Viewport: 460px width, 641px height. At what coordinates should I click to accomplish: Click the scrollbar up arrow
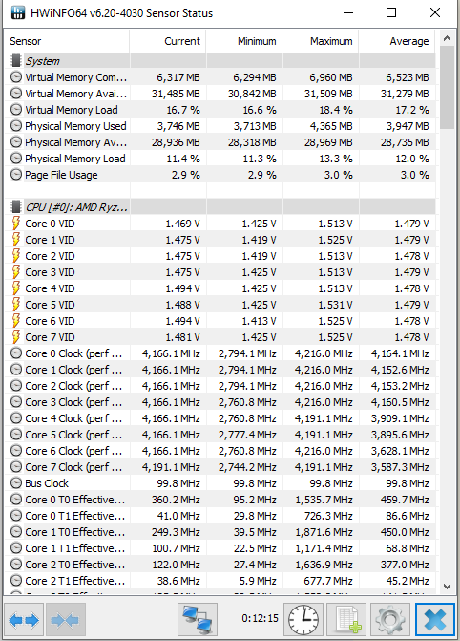pyautogui.click(x=447, y=39)
